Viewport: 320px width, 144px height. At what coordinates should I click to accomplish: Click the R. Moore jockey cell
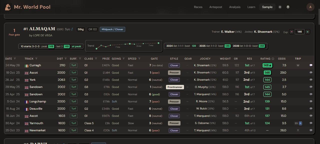coord(205,101)
